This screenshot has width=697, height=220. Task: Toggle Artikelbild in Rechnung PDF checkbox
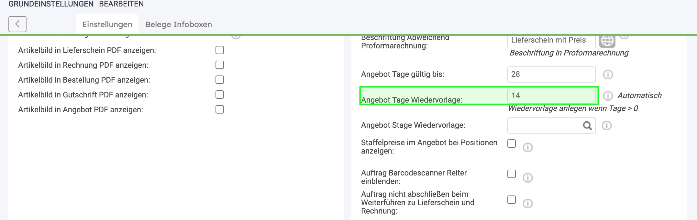pos(220,65)
